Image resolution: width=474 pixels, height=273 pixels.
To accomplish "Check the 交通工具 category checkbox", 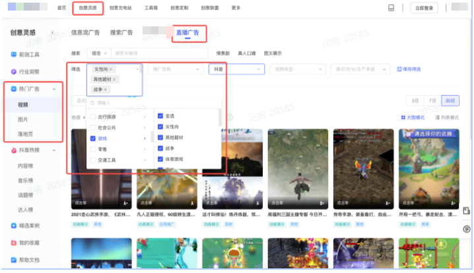I will [x=93, y=160].
